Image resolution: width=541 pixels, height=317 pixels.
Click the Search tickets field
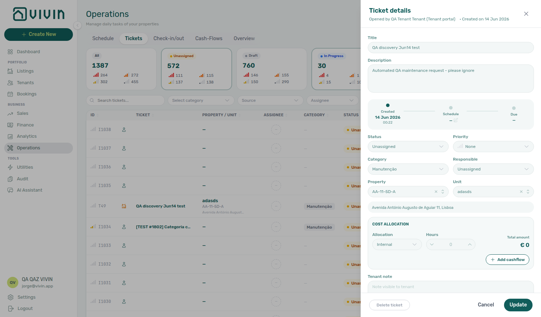125,100
